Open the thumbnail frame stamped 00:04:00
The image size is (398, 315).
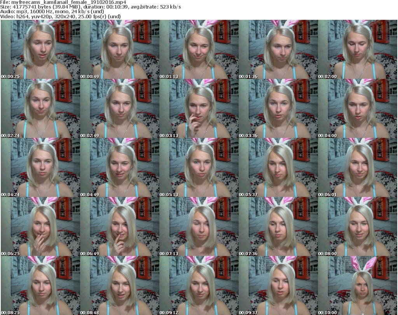(358, 108)
